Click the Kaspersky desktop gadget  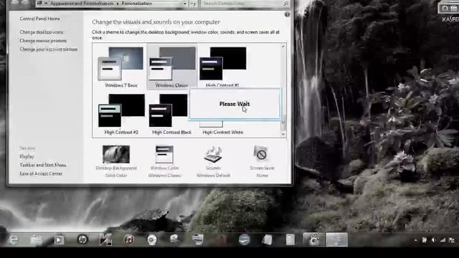(x=448, y=11)
